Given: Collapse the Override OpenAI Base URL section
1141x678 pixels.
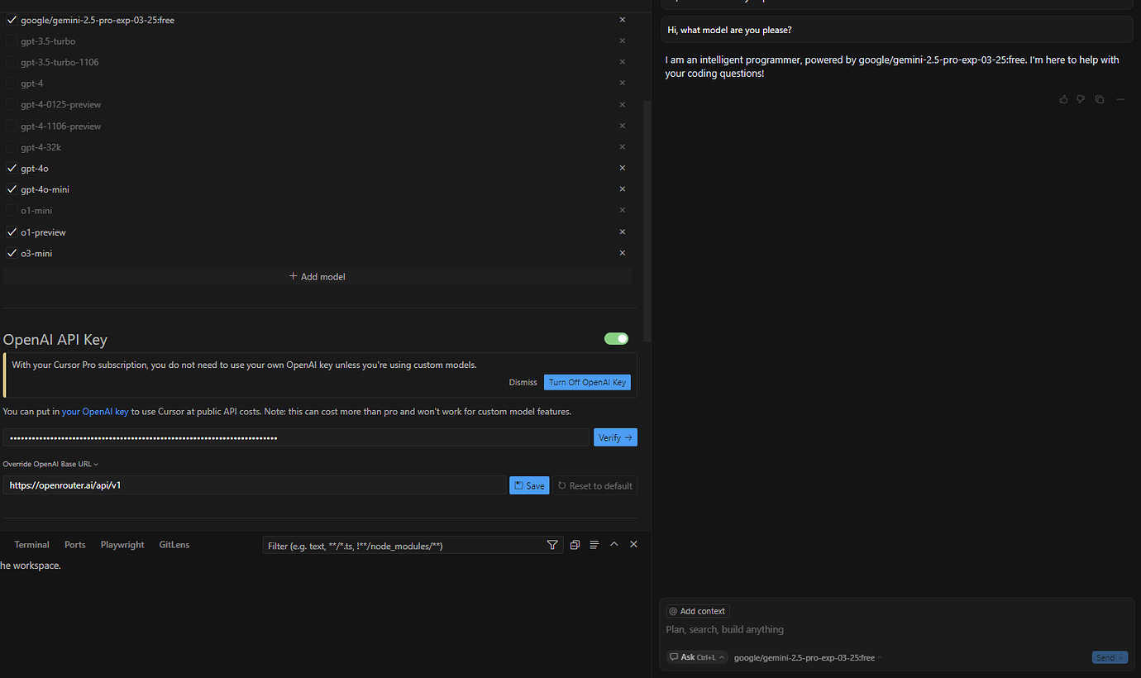Looking at the screenshot, I should [50, 464].
